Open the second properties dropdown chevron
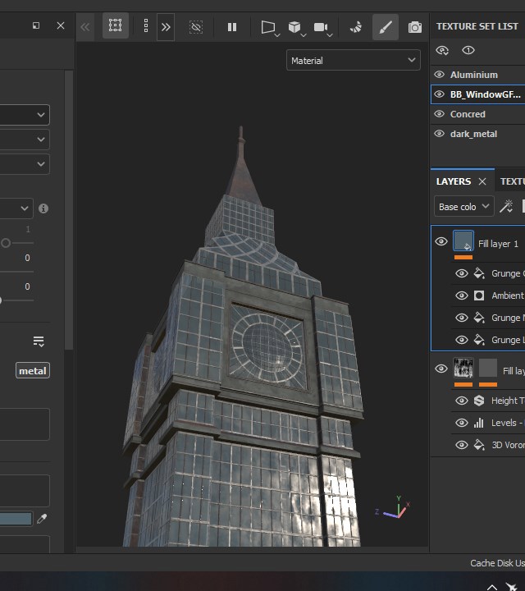This screenshot has width=525, height=591. click(41, 140)
